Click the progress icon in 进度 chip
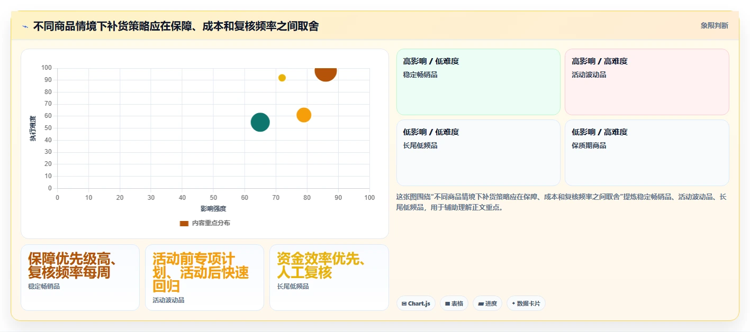 pos(481,304)
